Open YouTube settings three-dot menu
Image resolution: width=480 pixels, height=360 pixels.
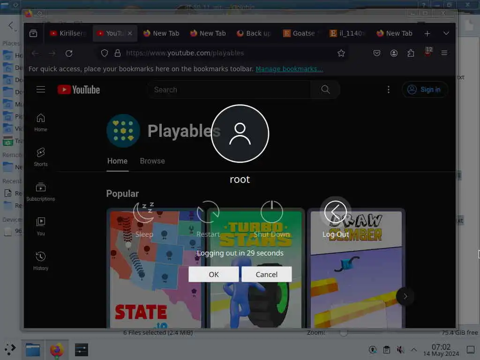tap(389, 90)
